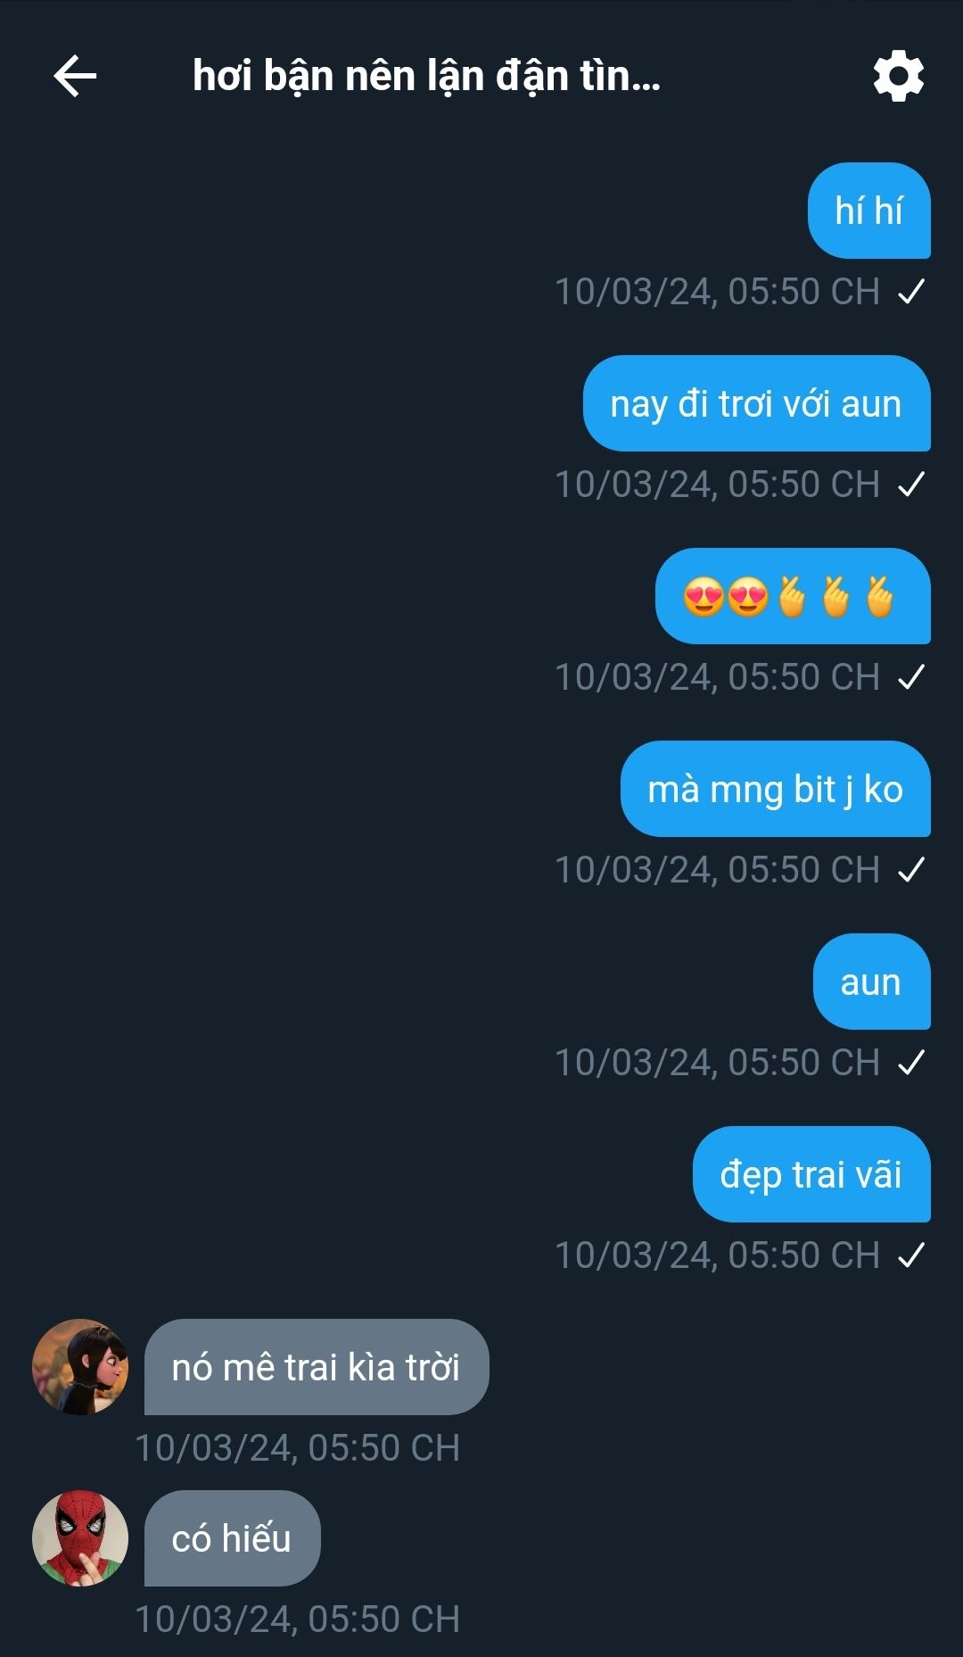Select the 'mà mng bit j ko' bubble
Image resolution: width=963 pixels, height=1657 pixels.
[x=776, y=789]
